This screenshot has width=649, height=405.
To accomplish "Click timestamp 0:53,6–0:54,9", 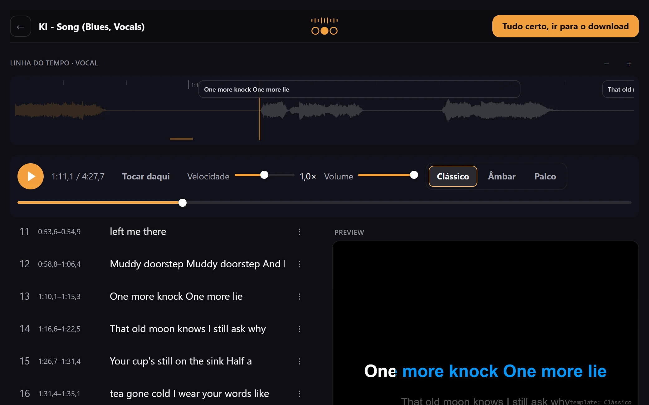I will point(59,232).
